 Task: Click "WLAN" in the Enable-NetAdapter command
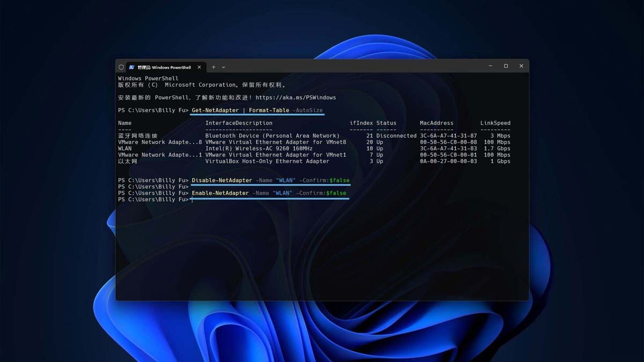point(282,193)
